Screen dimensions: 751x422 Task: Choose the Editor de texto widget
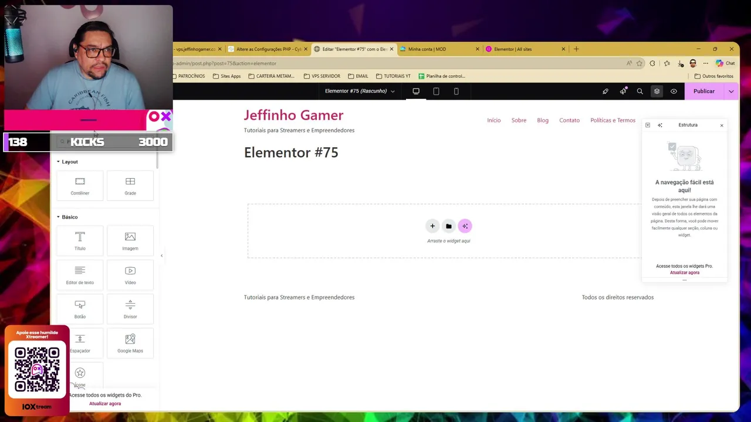click(80, 275)
